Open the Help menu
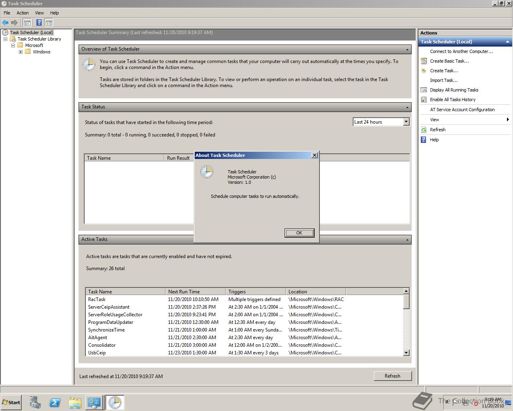 (55, 13)
